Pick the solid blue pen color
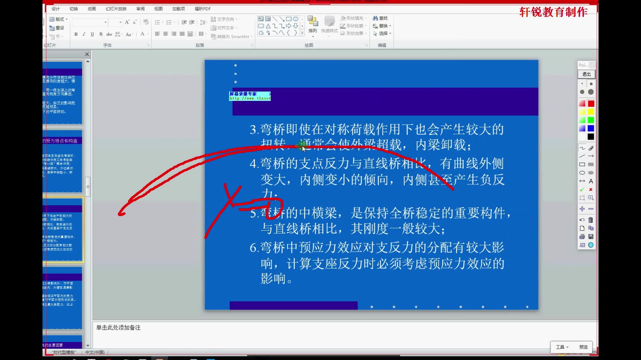Screen dimensions: 641x360 click(591, 128)
